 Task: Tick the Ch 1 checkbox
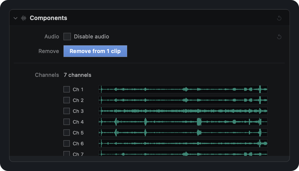[67, 89]
